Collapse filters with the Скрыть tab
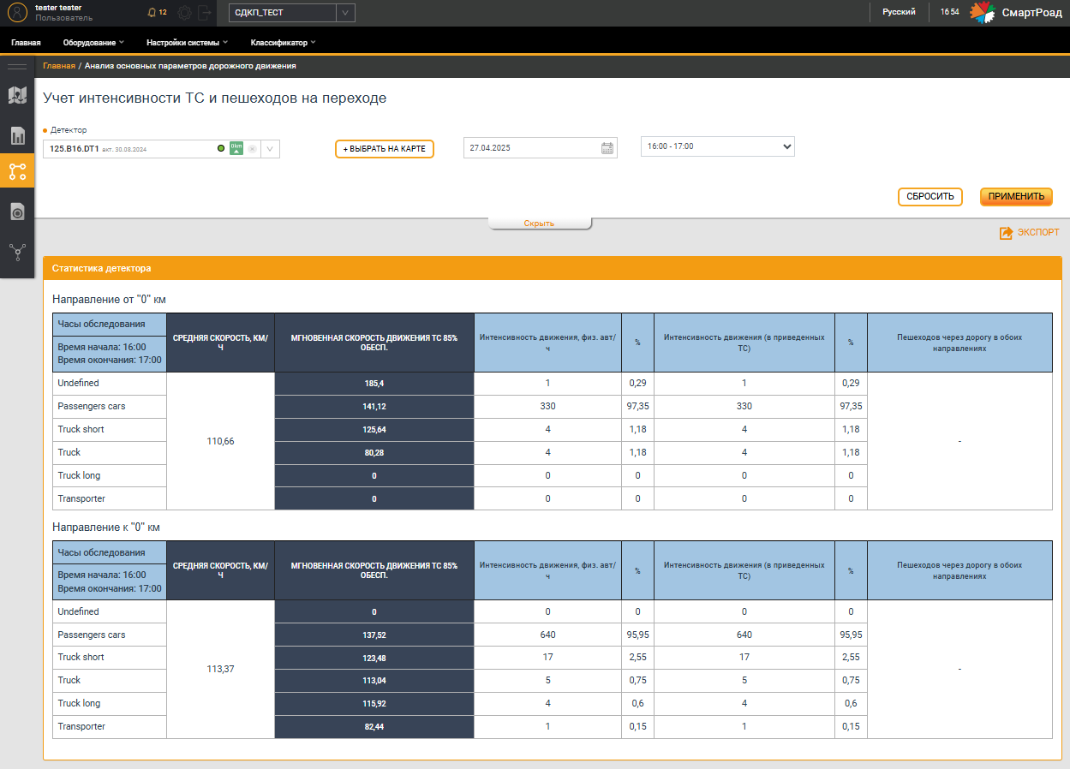Viewport: 1070px width, 769px height. (540, 224)
